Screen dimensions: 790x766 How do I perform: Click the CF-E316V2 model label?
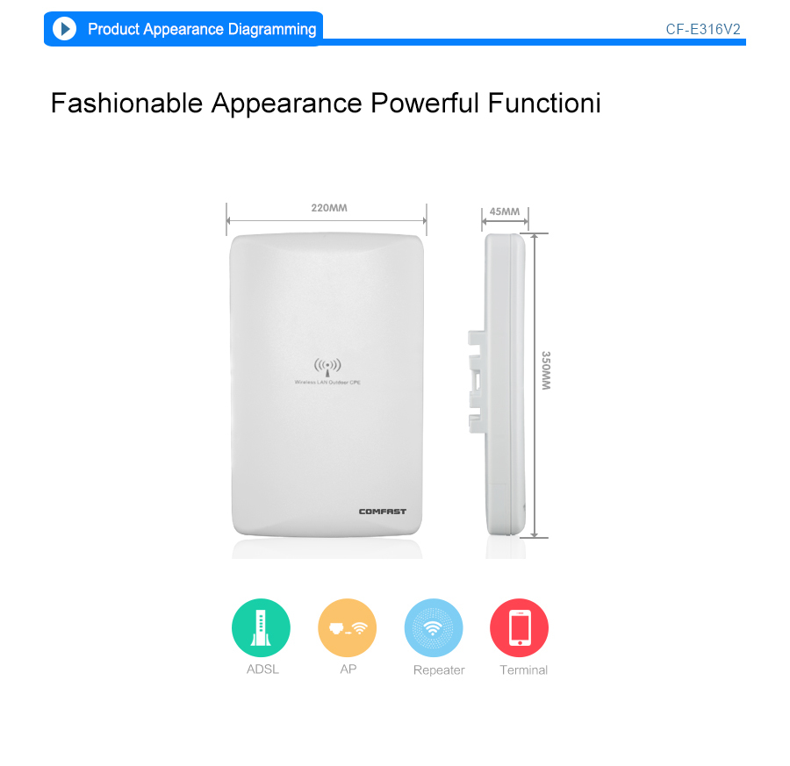tap(703, 29)
